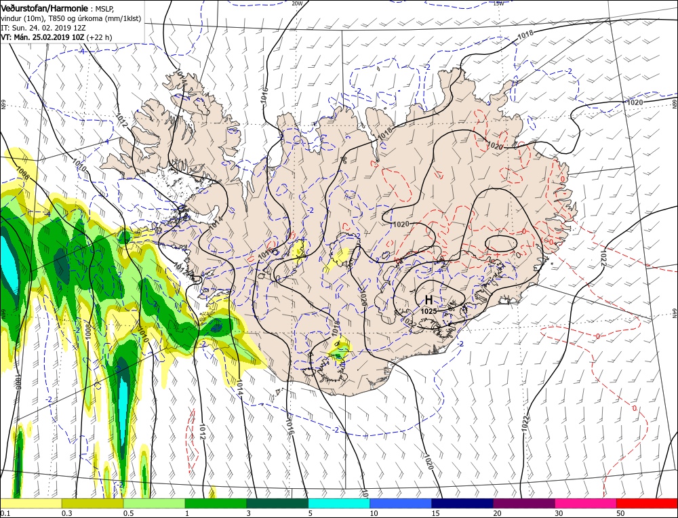Click the light green 0.5–1 legend swatch
Screen dimensions: 678x518
(x=155, y=503)
